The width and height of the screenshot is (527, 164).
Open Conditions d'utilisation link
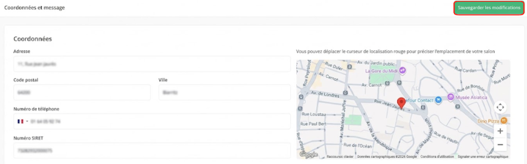[436, 156]
